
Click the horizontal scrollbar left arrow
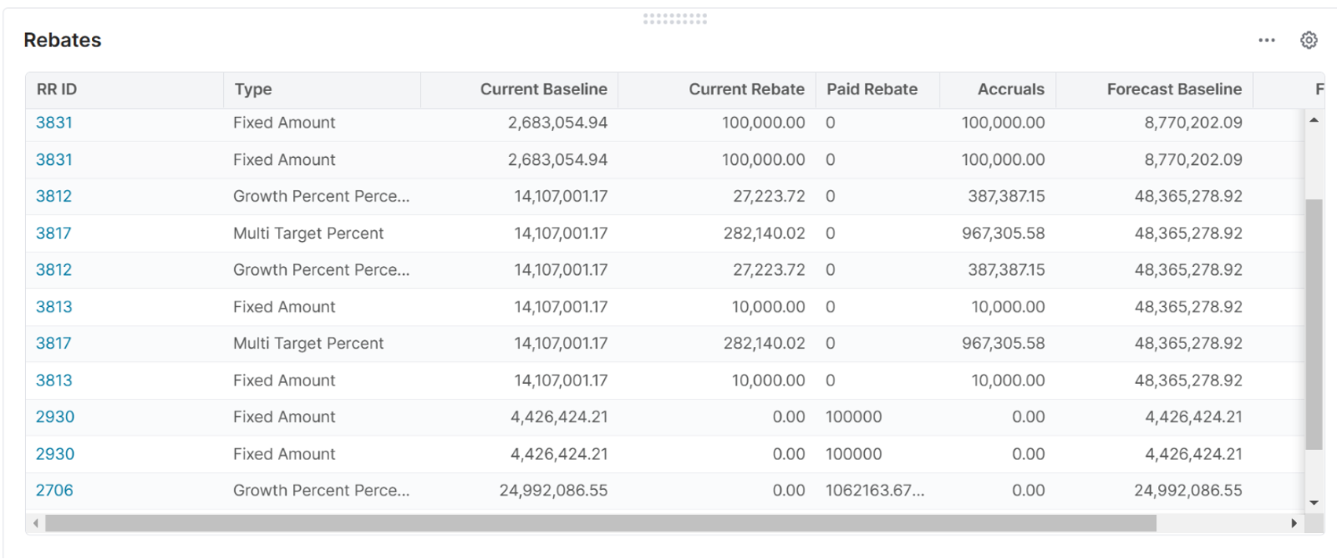point(35,523)
